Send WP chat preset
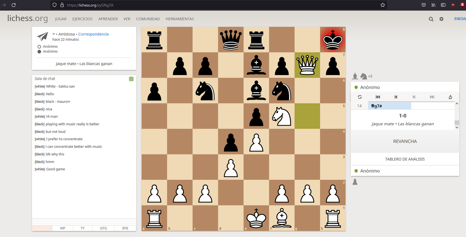The width and height of the screenshot is (466, 237). pos(63,228)
